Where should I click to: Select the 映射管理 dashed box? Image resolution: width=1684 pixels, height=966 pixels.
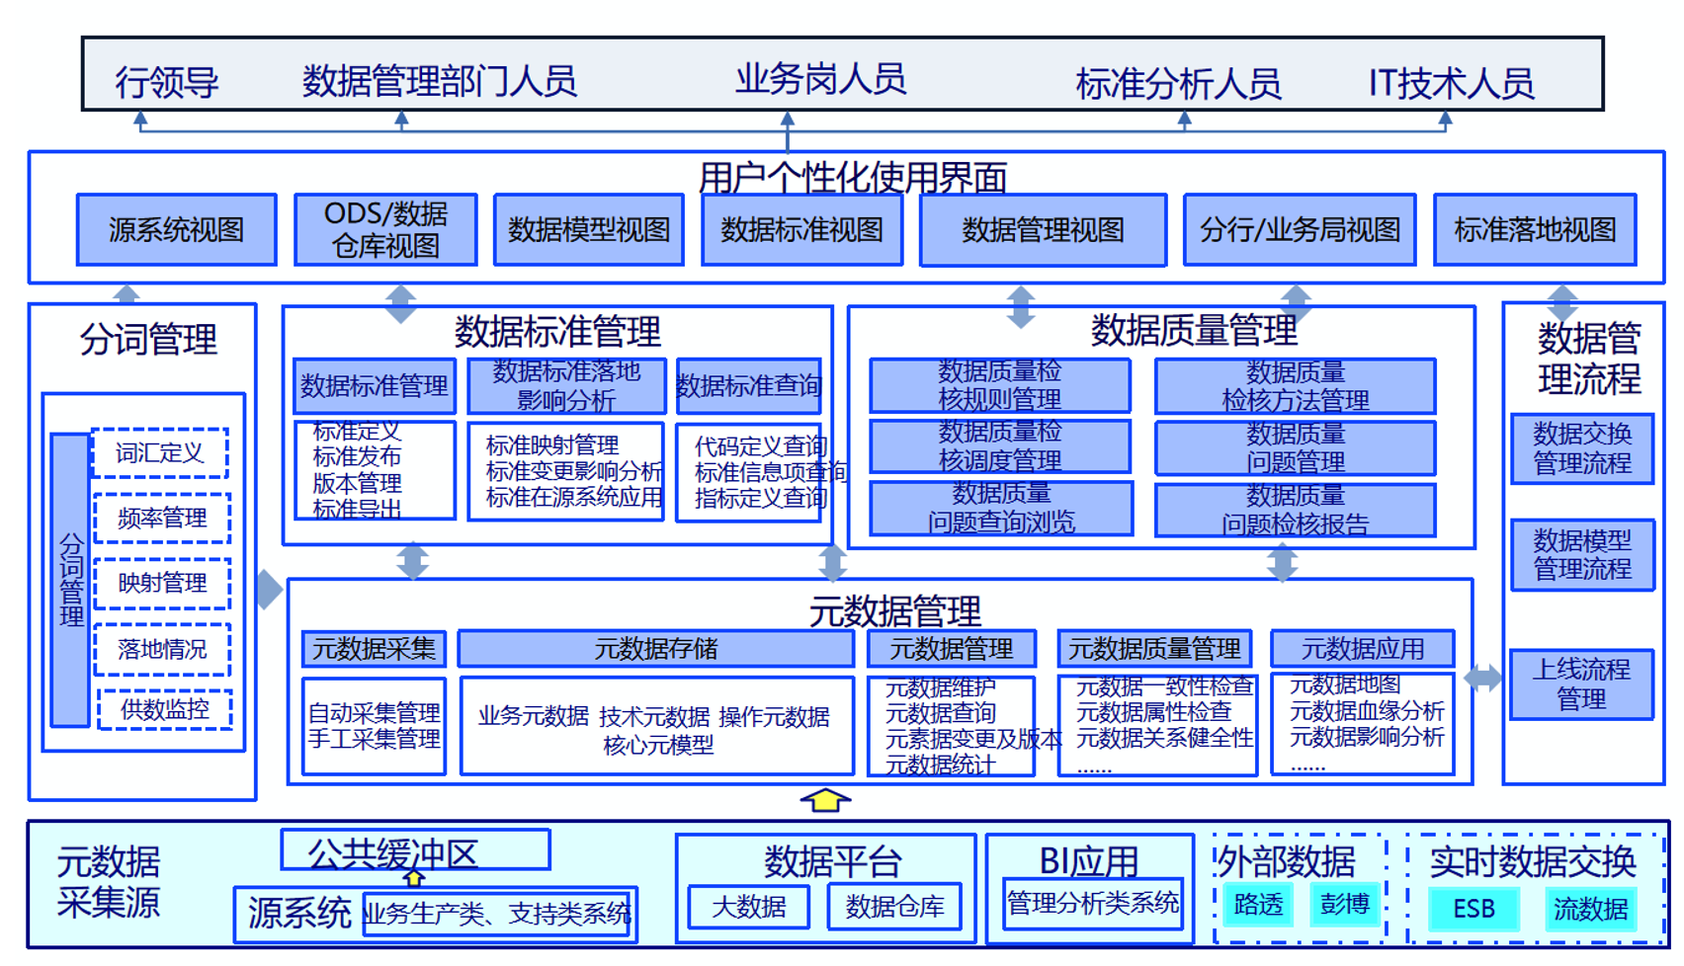point(162,584)
